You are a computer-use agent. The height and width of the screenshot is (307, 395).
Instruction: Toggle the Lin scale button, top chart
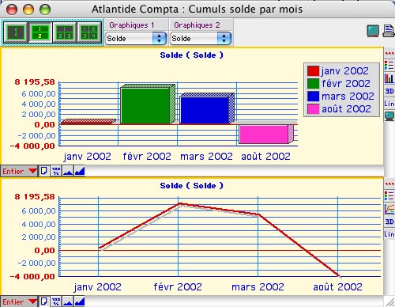click(x=389, y=104)
